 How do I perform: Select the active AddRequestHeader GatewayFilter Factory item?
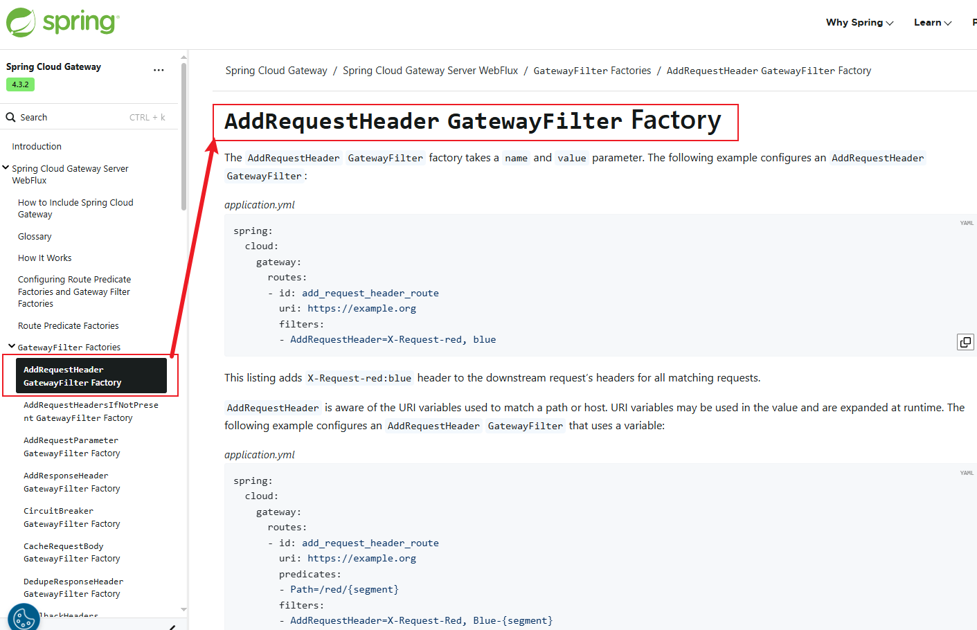91,376
